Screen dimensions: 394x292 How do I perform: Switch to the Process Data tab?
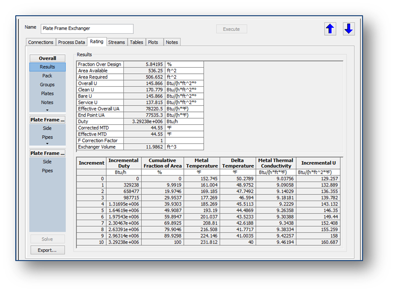point(71,42)
